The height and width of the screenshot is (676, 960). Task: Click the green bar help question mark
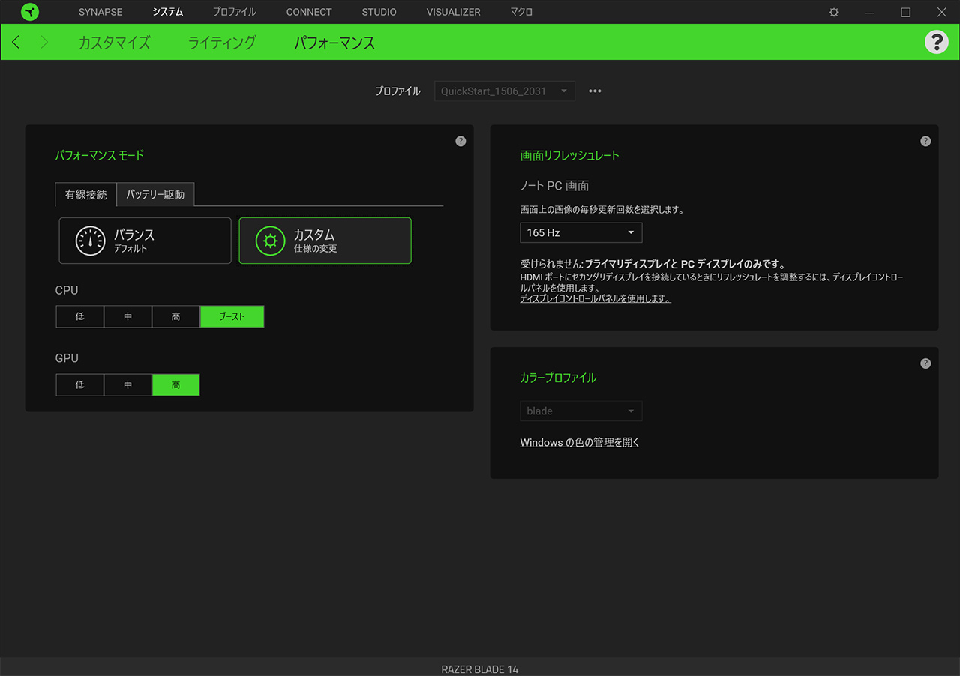pyautogui.click(x=936, y=42)
